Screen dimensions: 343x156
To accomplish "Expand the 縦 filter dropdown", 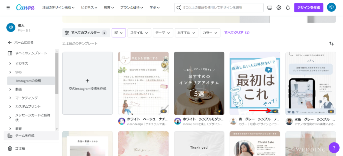I will point(119,33).
